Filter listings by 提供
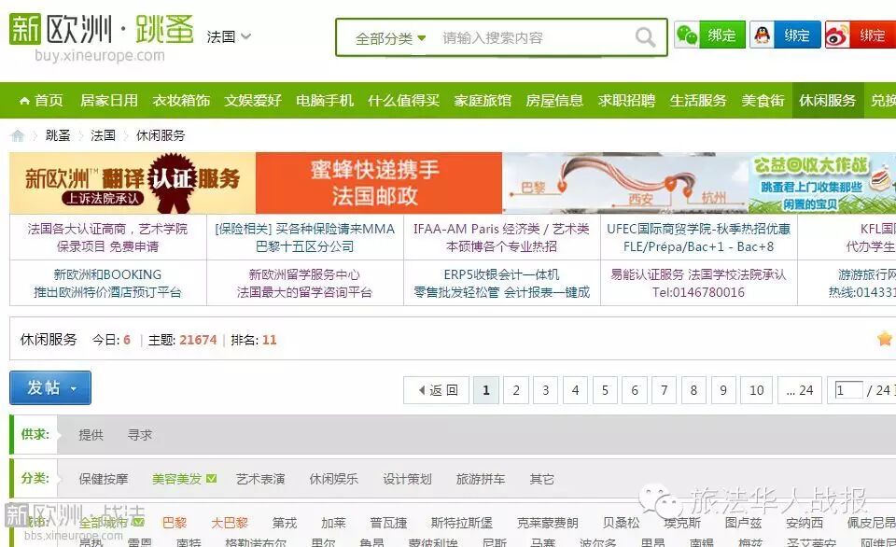This screenshot has width=896, height=547. [91, 435]
